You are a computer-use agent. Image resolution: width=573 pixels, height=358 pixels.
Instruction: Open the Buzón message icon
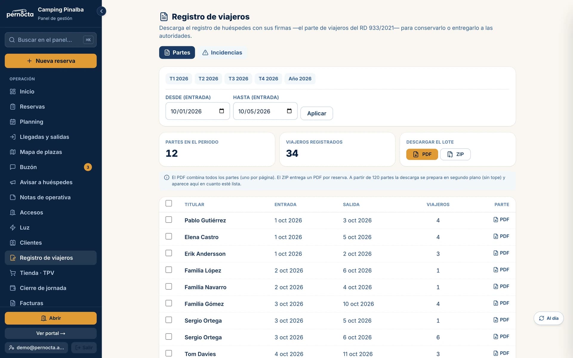coord(13,167)
